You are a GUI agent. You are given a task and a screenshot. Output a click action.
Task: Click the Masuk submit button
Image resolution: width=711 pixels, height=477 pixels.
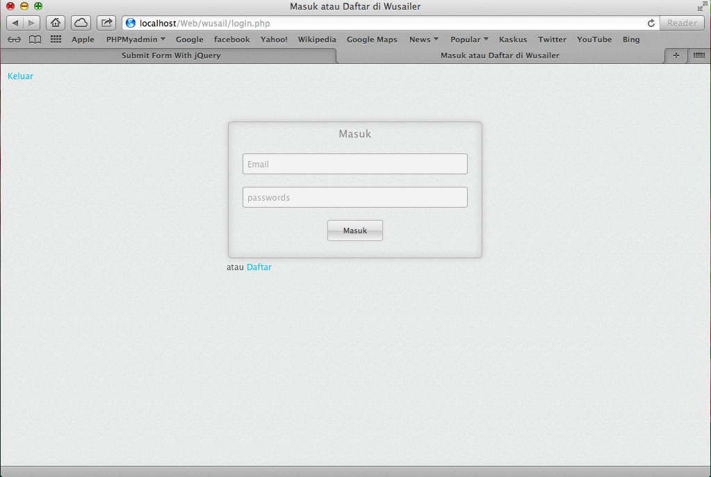(355, 231)
